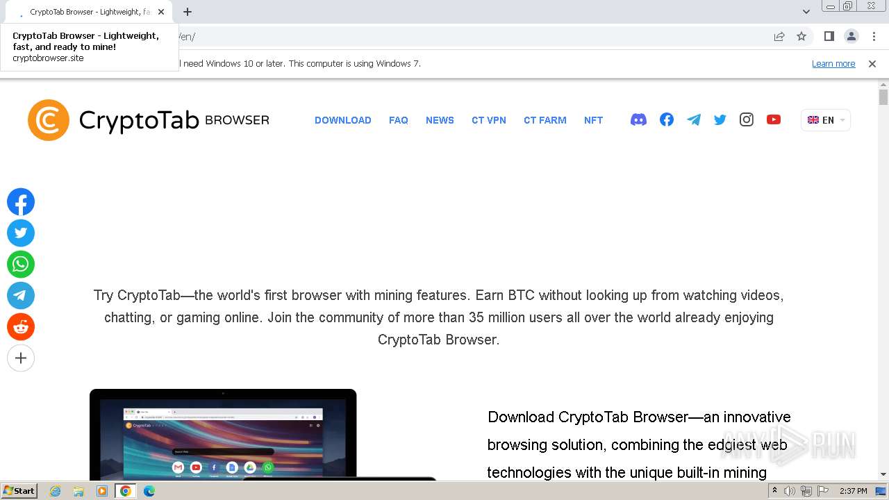This screenshot has height=500, width=889.
Task: Open the FAQ navigation item
Action: (x=399, y=120)
